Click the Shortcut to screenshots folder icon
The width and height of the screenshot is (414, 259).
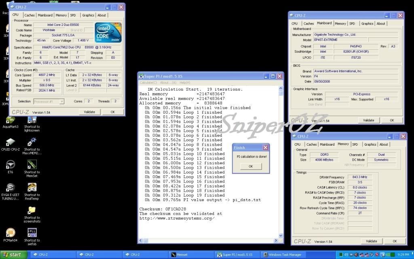coord(32,210)
